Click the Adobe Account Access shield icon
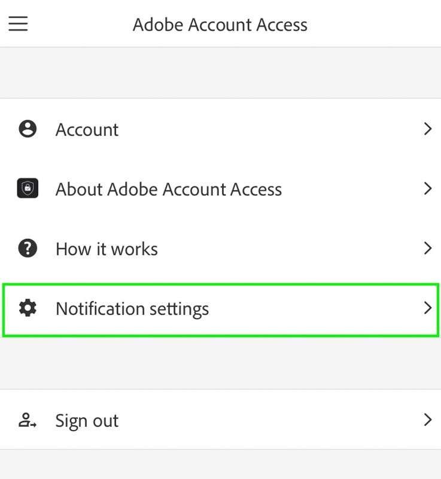The width and height of the screenshot is (441, 479). tap(28, 188)
